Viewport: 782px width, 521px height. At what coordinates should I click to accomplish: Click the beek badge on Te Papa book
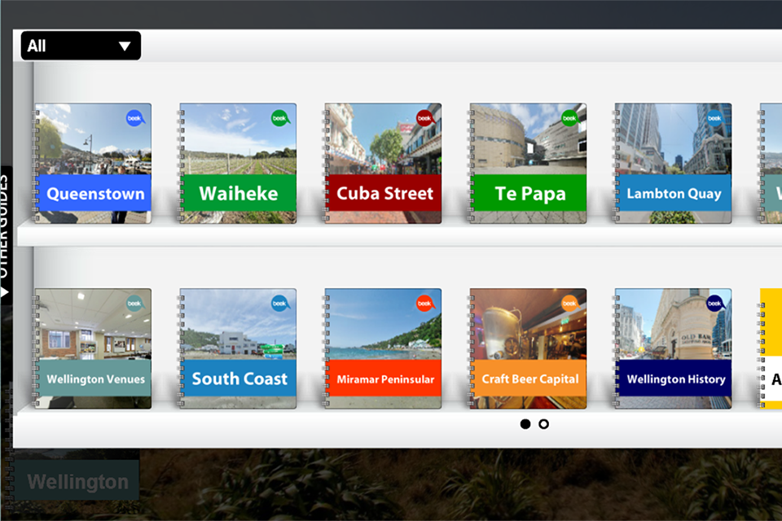point(570,118)
